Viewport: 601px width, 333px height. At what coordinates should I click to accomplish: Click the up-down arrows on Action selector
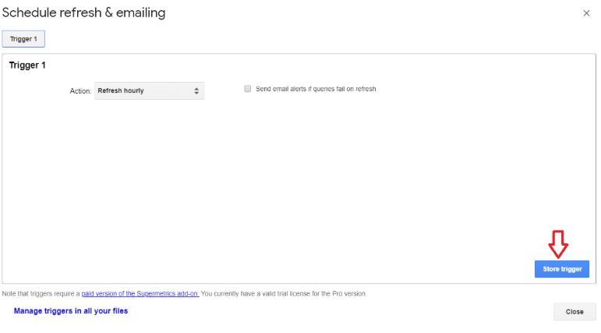click(196, 91)
